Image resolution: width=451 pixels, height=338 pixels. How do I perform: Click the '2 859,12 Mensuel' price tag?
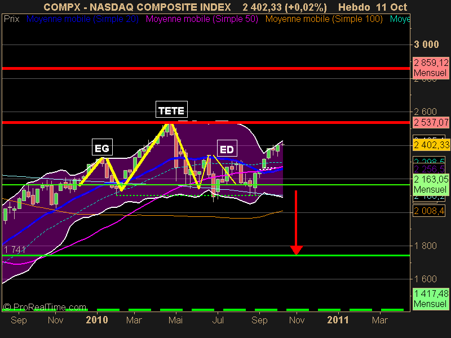coord(431,68)
